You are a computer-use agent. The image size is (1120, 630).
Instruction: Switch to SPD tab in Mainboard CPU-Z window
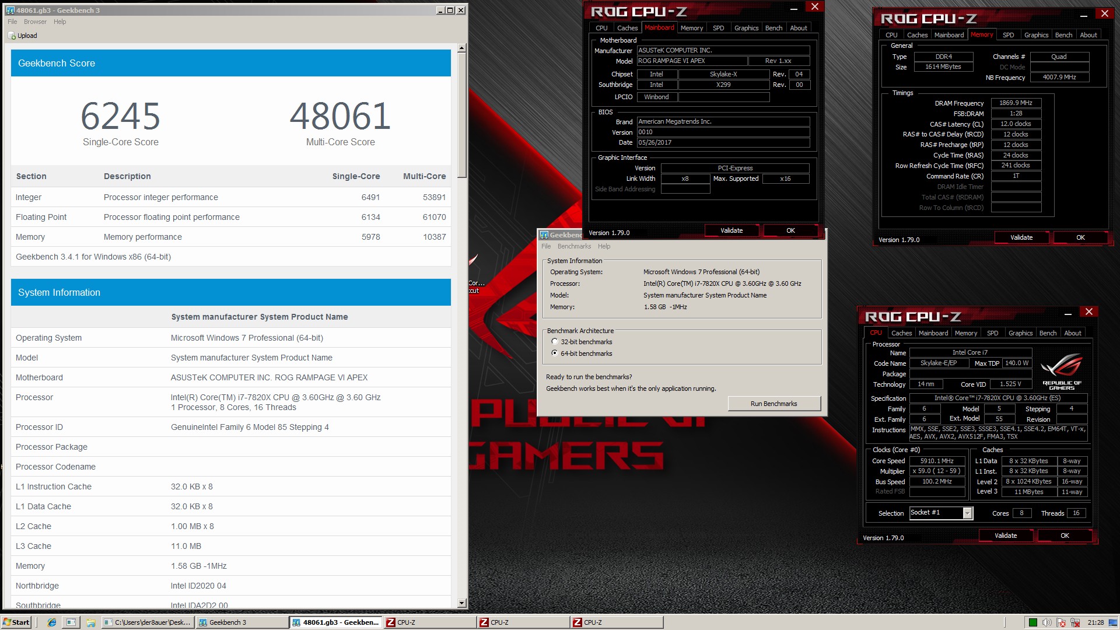coord(718,28)
